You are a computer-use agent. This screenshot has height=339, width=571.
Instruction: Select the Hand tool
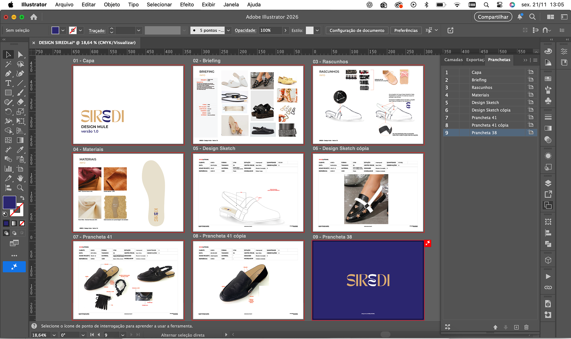(x=20, y=178)
